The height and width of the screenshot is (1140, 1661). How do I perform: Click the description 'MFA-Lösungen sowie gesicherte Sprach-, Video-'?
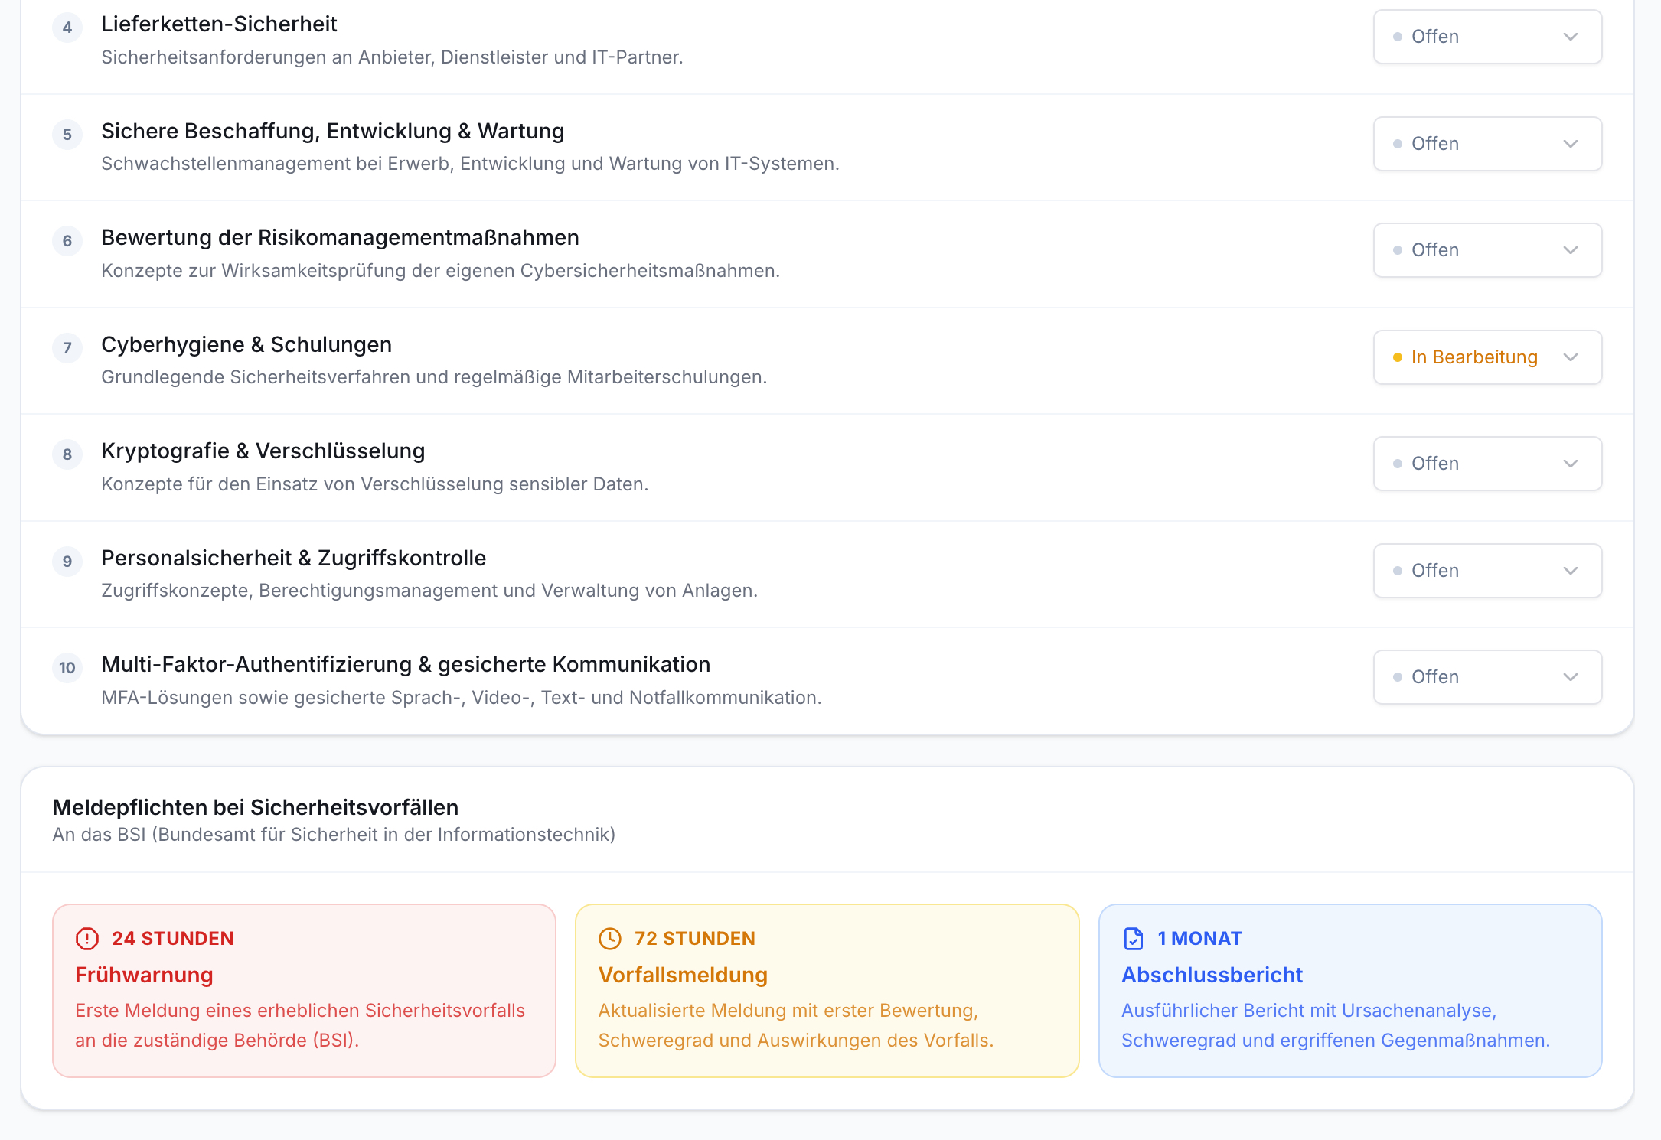462,698
